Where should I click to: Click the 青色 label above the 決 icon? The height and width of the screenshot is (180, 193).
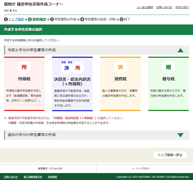[x=64, y=62]
